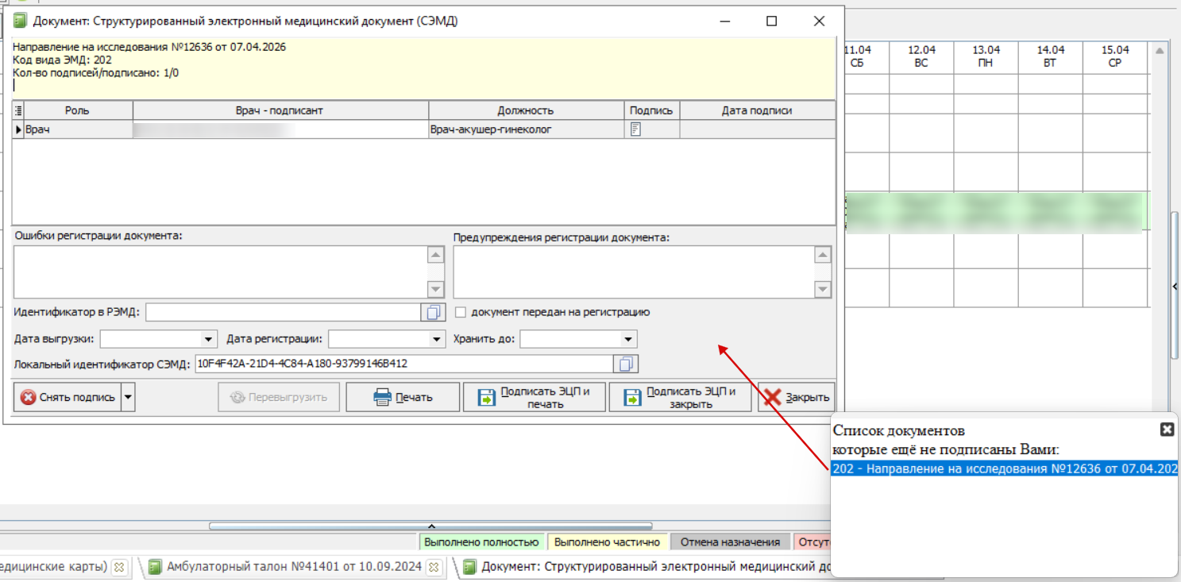Open Снять подпись dropdown arrow

(x=129, y=397)
